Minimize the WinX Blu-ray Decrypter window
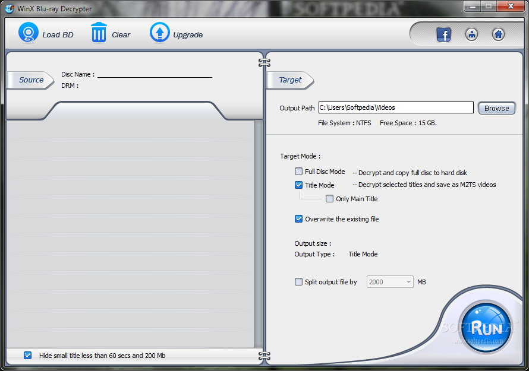Viewport: 529px width, 371px height. pyautogui.click(x=473, y=7)
